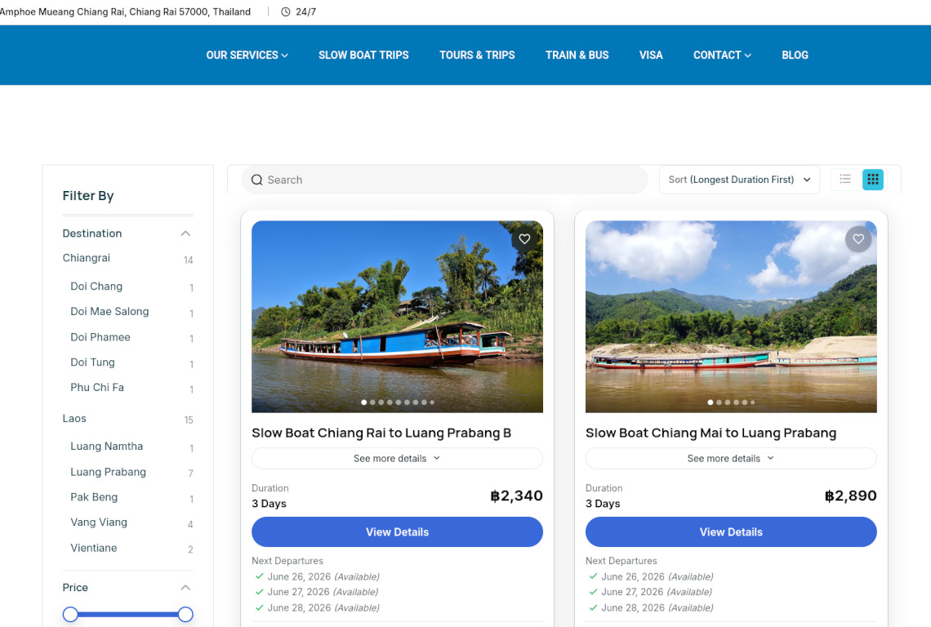Click the minimum price slider handle

(70, 615)
